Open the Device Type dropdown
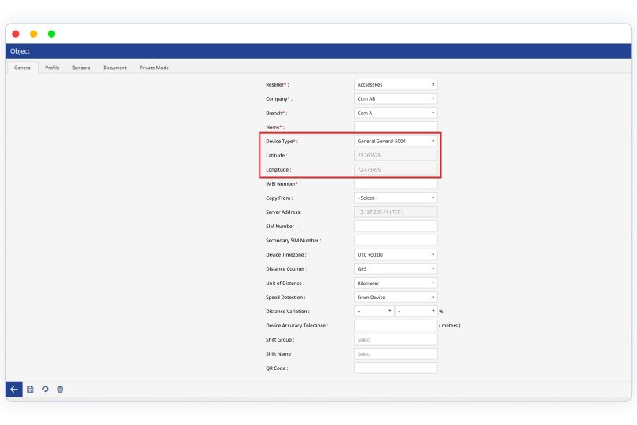 tap(396, 141)
